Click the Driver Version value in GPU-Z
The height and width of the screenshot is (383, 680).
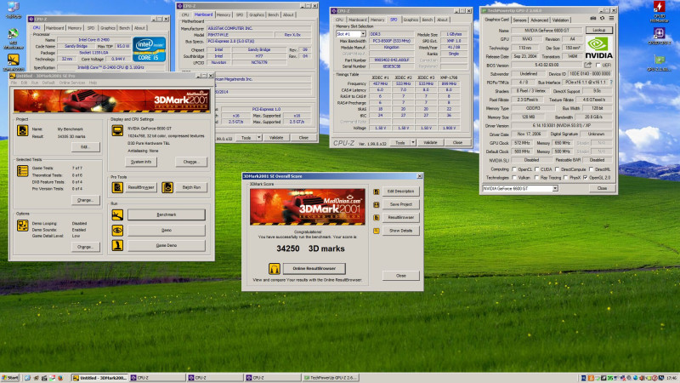pyautogui.click(x=562, y=125)
